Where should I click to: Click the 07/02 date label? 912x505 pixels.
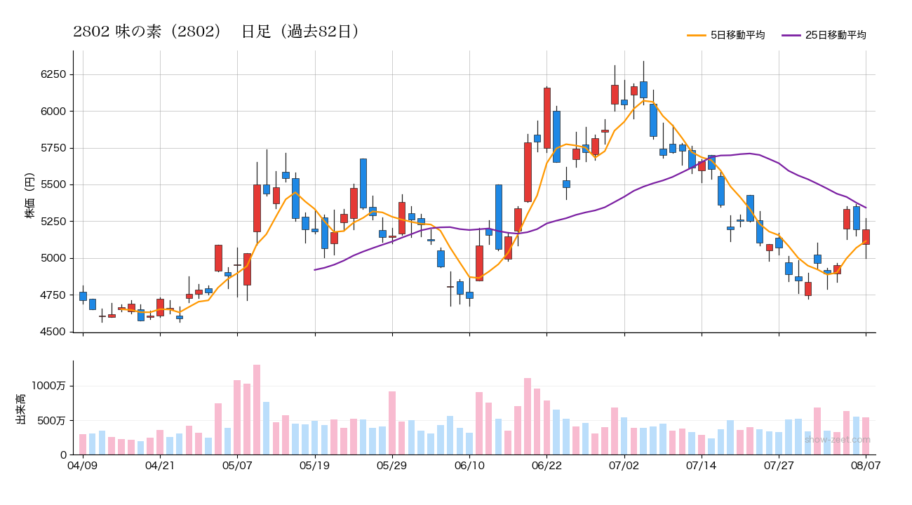[x=624, y=465]
